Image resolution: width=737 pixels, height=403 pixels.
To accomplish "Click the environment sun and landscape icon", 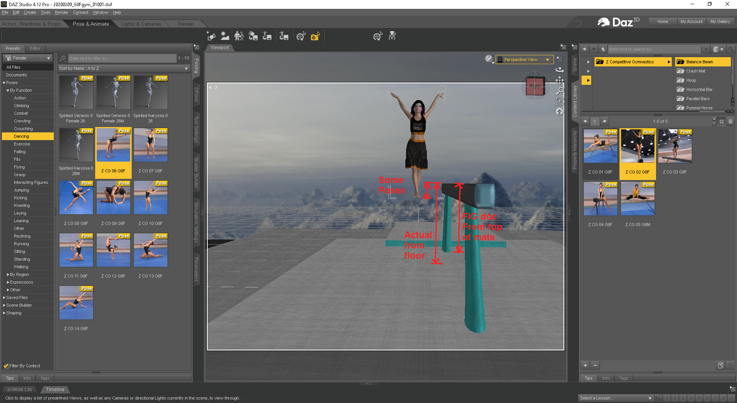I will [225, 36].
